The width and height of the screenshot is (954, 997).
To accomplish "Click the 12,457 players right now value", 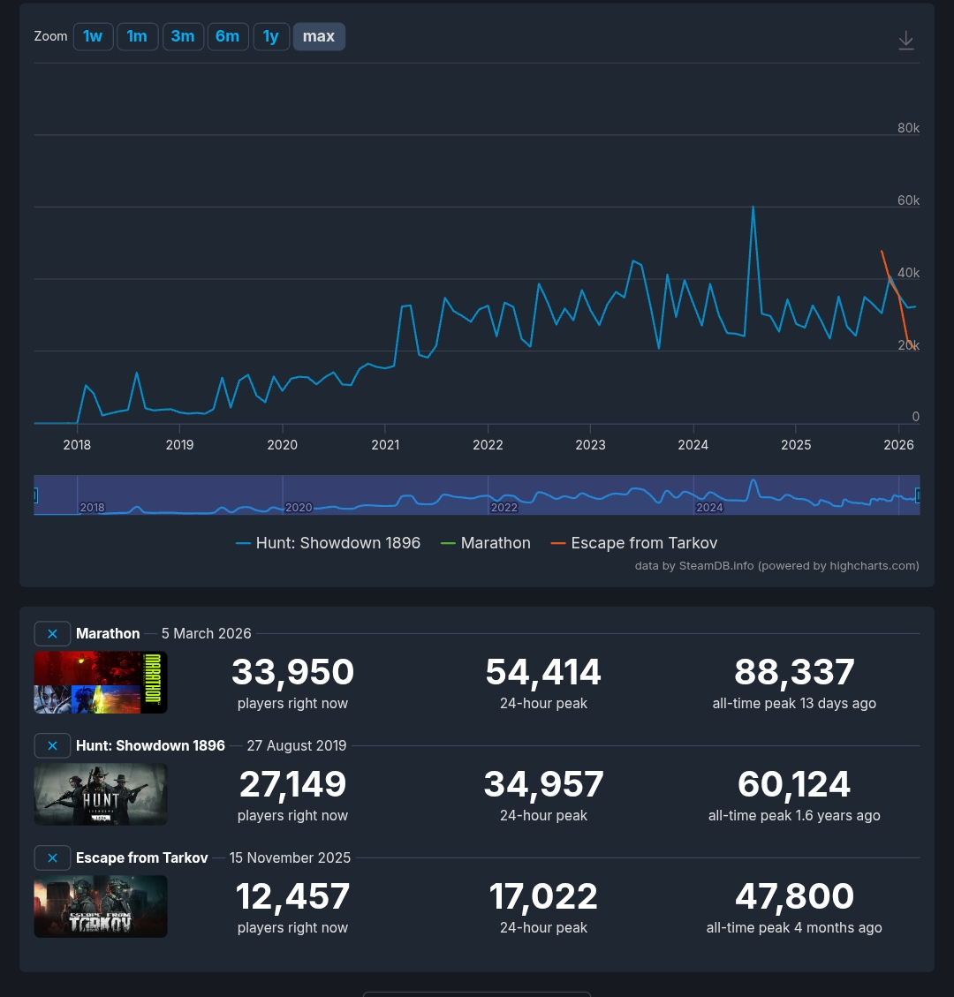I will 292,896.
